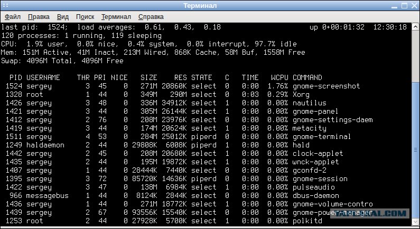Click the 29808K SIZE value
The width and height of the screenshot is (420, 229).
point(145,145)
